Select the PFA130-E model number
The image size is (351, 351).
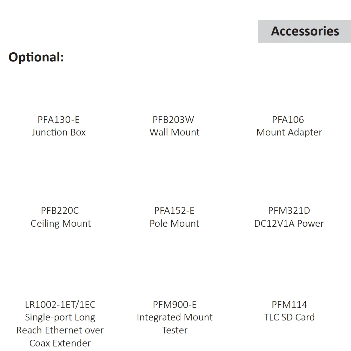[x=59, y=120]
